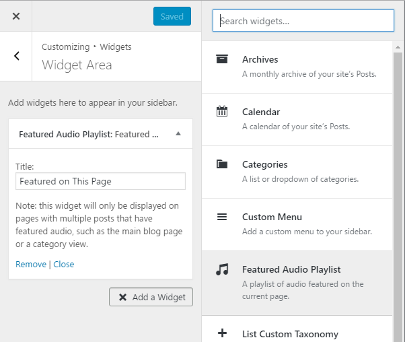Image resolution: width=405 pixels, height=342 pixels.
Task: Add the Archives widget
Action: point(297,67)
